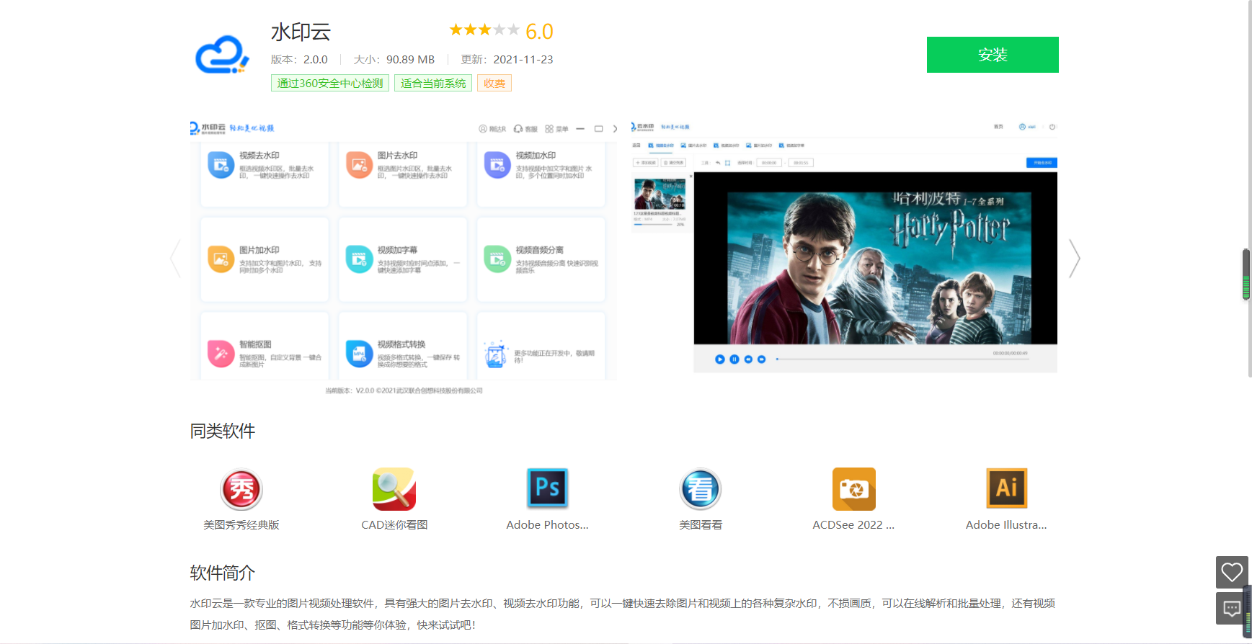The image size is (1252, 644).
Task: Click the blue play button under video
Action: pos(719,359)
